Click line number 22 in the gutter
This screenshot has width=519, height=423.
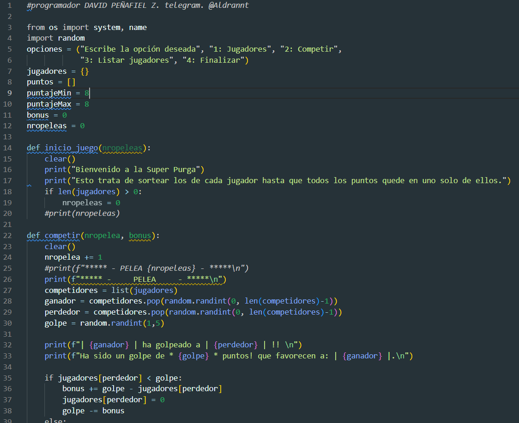[7, 235]
